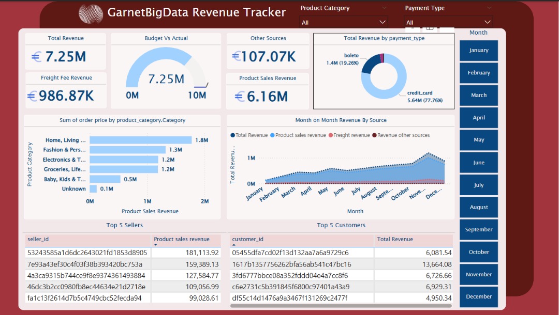Filter by March month button
The height and width of the screenshot is (315, 559).
pos(478,96)
